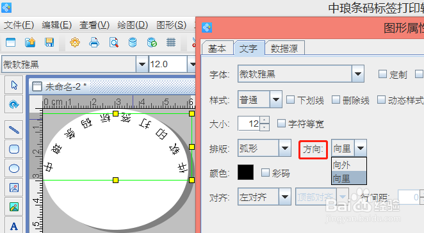The height and width of the screenshot is (233, 424).
Task: Switch to the 文字 tab
Action: point(249,48)
